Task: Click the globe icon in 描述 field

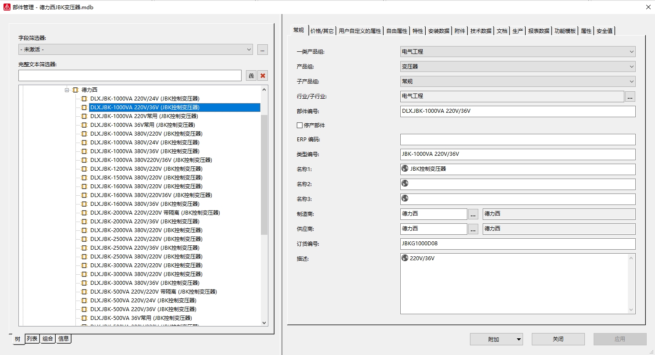Action: (x=405, y=258)
